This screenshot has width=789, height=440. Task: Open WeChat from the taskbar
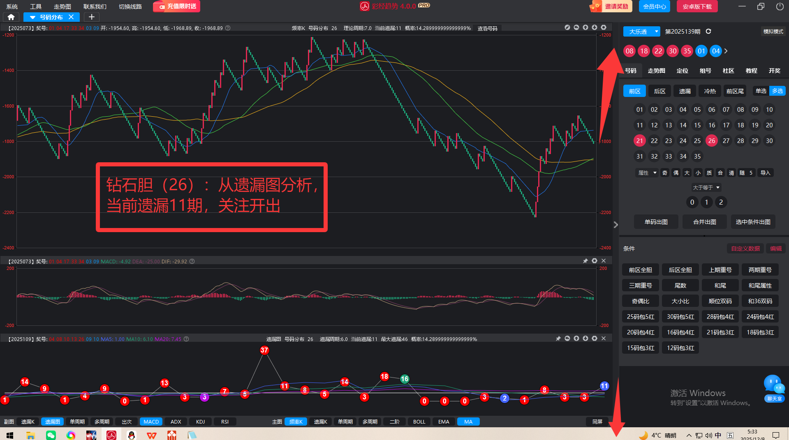(x=51, y=435)
